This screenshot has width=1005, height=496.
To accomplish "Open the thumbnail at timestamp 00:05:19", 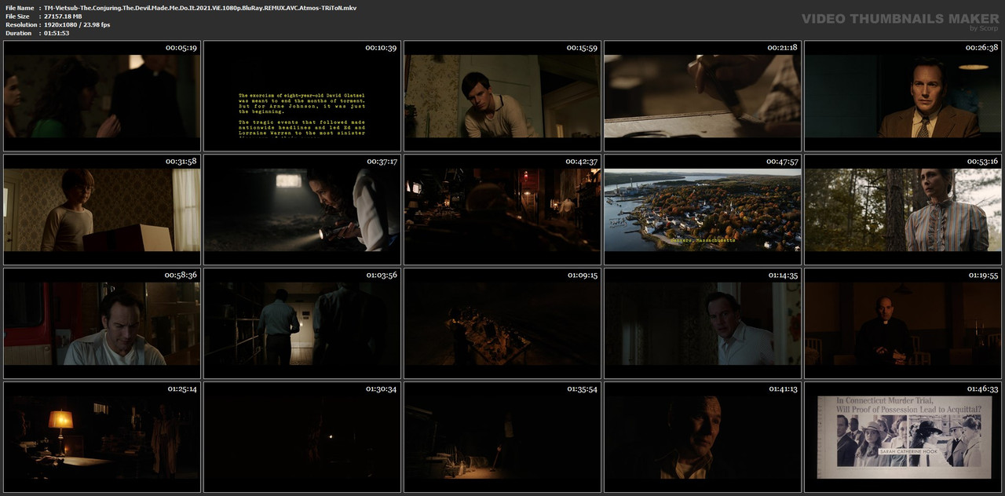I will [x=102, y=96].
